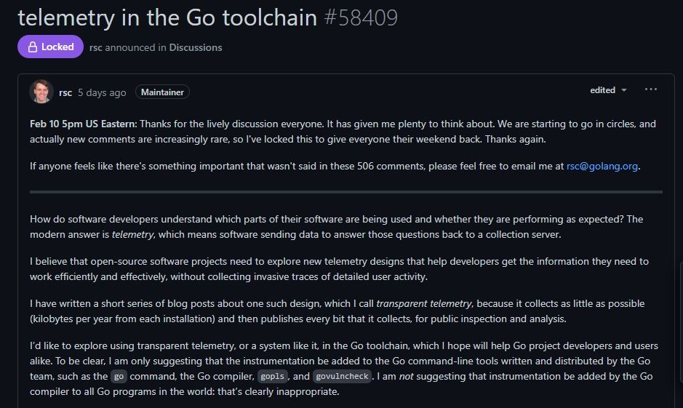Click the 5 days ago timestamp

coord(102,92)
